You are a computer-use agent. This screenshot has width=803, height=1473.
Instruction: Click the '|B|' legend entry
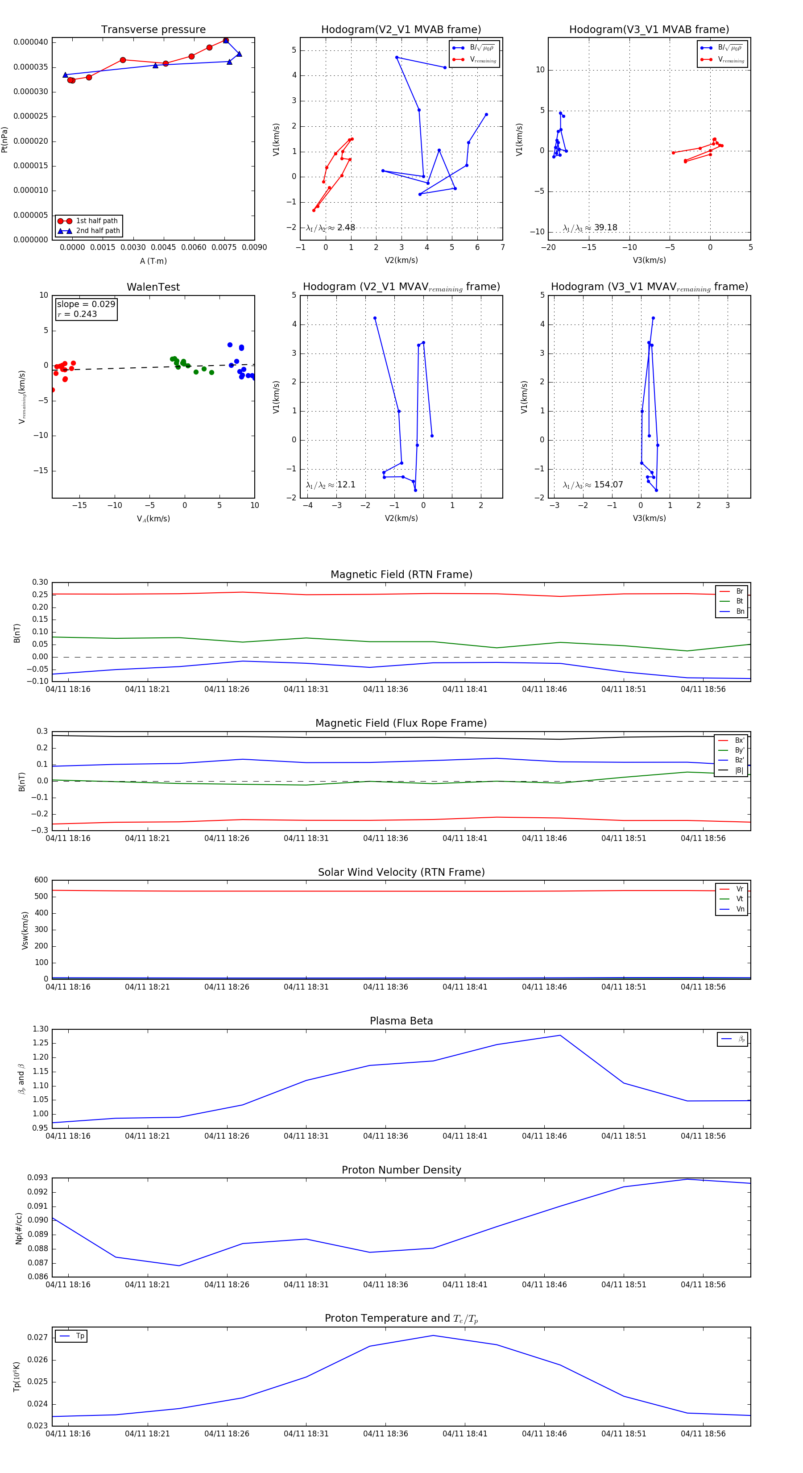pyautogui.click(x=732, y=770)
